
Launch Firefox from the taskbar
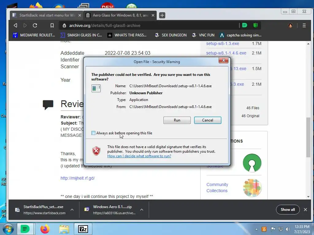45,229
